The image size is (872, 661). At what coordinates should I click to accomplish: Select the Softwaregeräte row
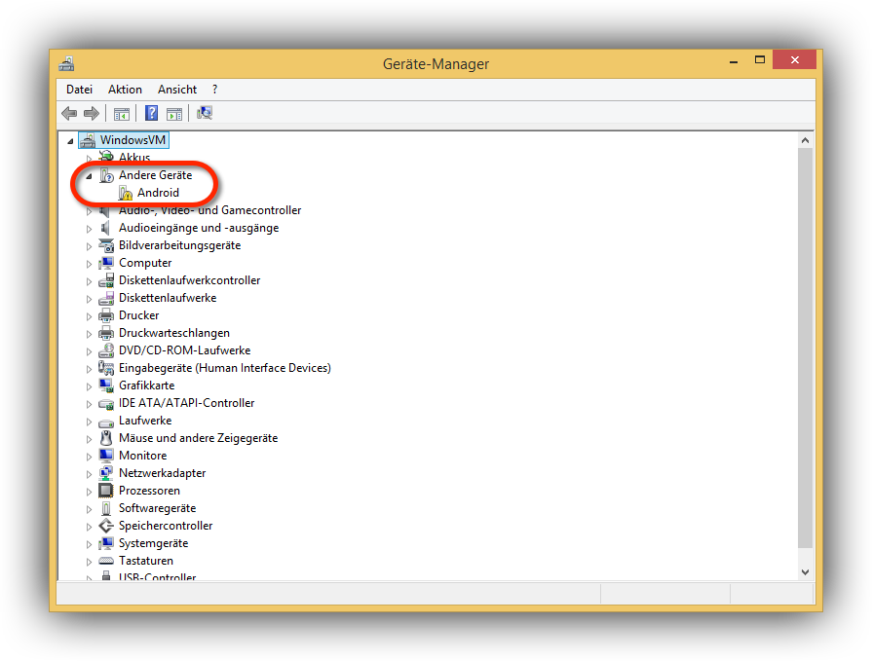click(158, 508)
